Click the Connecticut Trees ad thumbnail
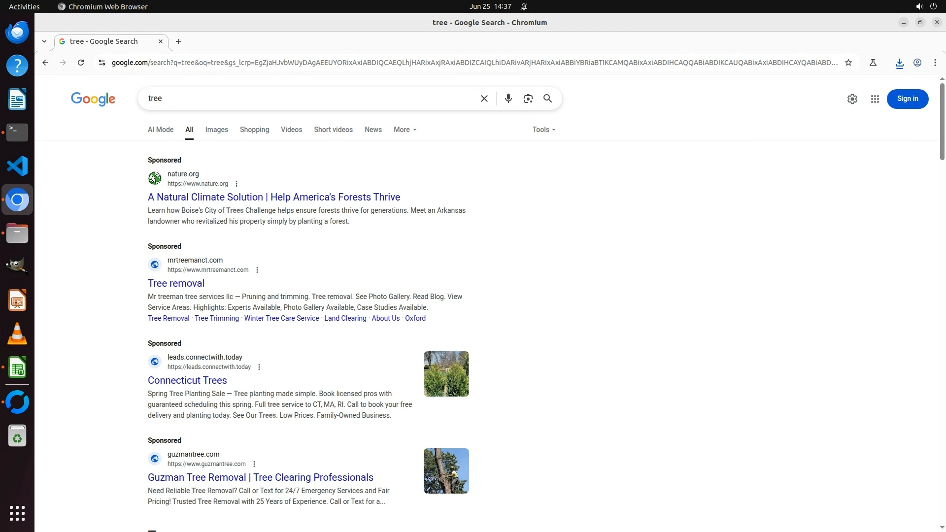946x532 pixels. [x=446, y=374]
